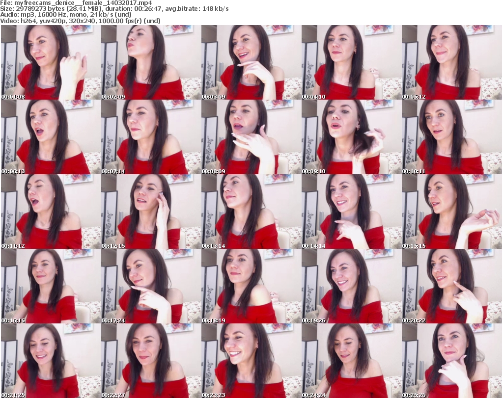Choose the thumbnail stamped 00:16:16
The image size is (503, 398).
[51, 287]
